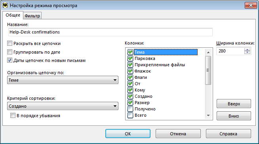This screenshot has height=144, width=259.
Task: Click The Bat! icon in title bar
Action: pyautogui.click(x=5, y=6)
